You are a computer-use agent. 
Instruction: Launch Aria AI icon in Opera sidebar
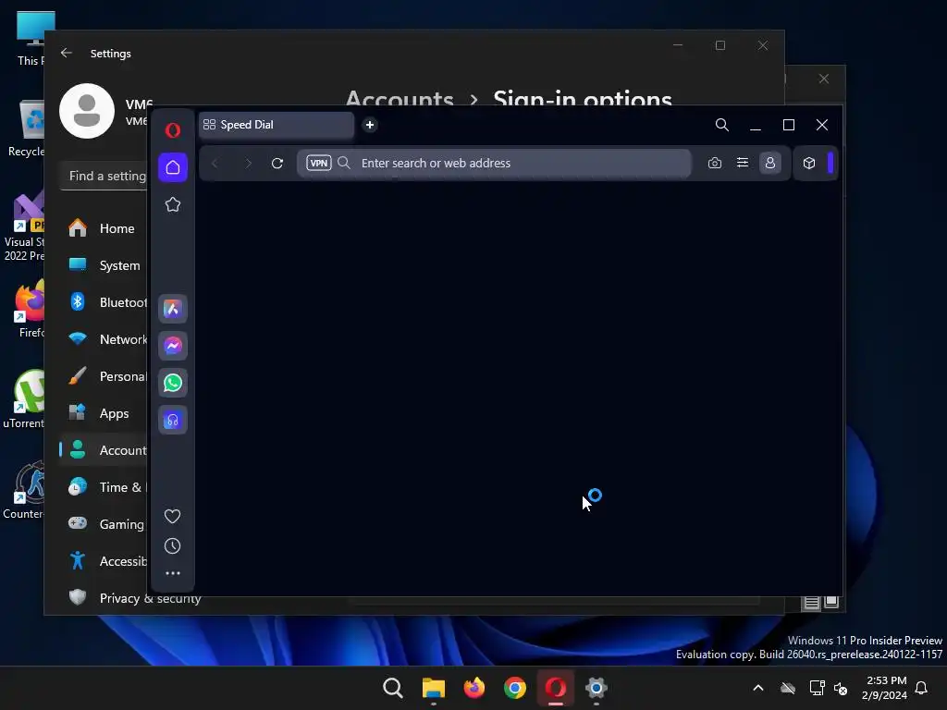(173, 309)
